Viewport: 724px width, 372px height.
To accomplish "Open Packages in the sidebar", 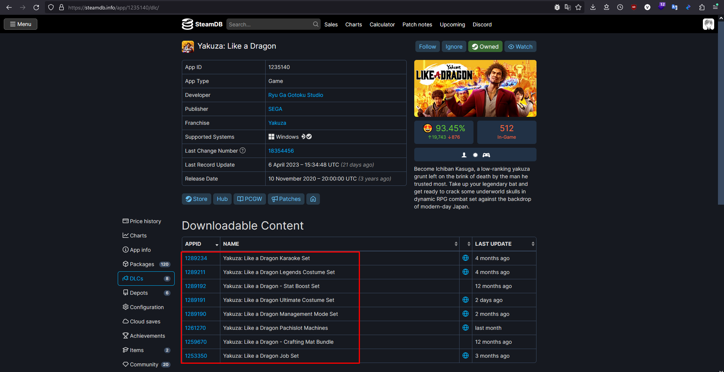I will click(x=146, y=264).
